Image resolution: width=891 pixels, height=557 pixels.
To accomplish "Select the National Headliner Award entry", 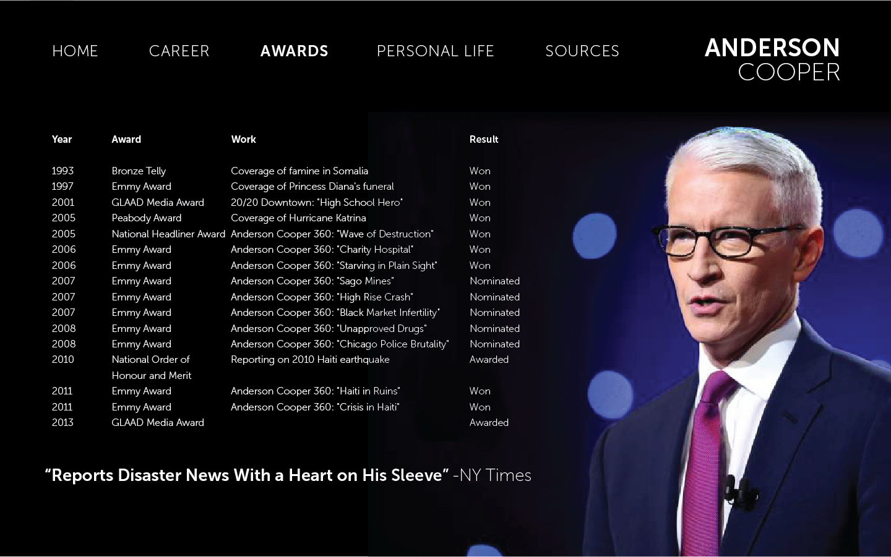I will (x=168, y=234).
